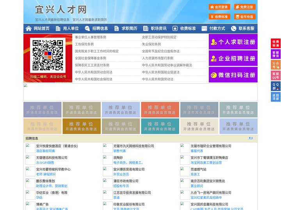Click the 会员登录 button
The width and height of the screenshot is (281, 210).
coord(219,7)
